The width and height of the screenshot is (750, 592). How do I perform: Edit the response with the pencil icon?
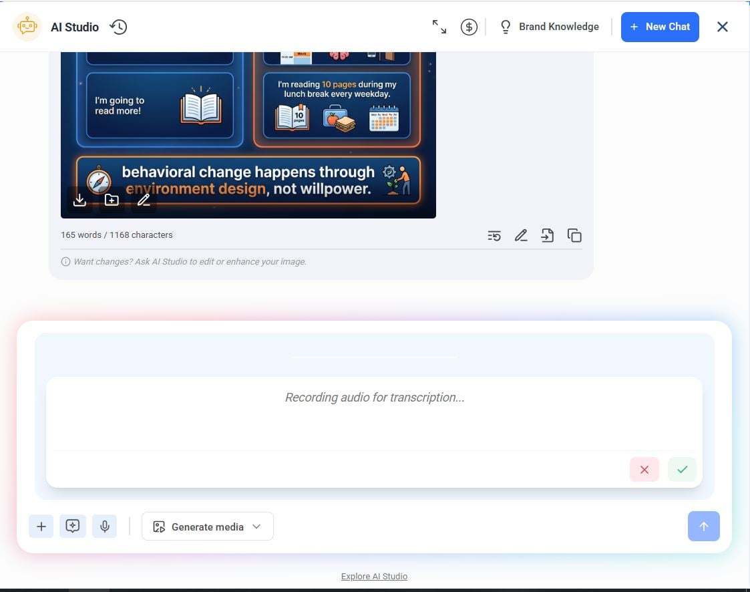point(521,235)
